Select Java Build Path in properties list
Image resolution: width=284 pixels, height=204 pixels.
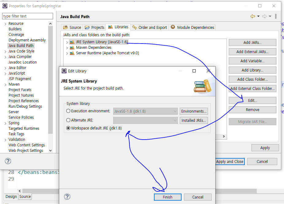pos(21,46)
